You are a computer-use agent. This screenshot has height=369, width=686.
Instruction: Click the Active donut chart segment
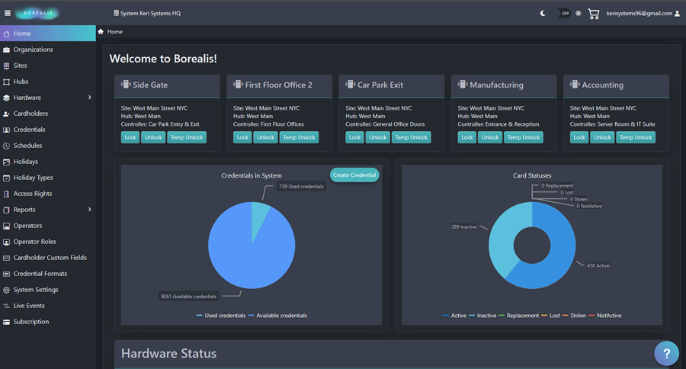click(560, 254)
